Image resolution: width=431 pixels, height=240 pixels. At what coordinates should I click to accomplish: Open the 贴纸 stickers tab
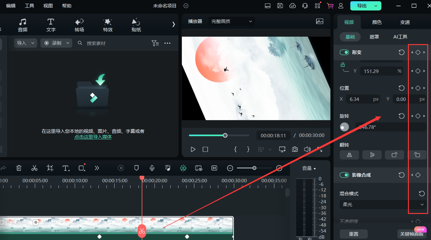pos(136,25)
